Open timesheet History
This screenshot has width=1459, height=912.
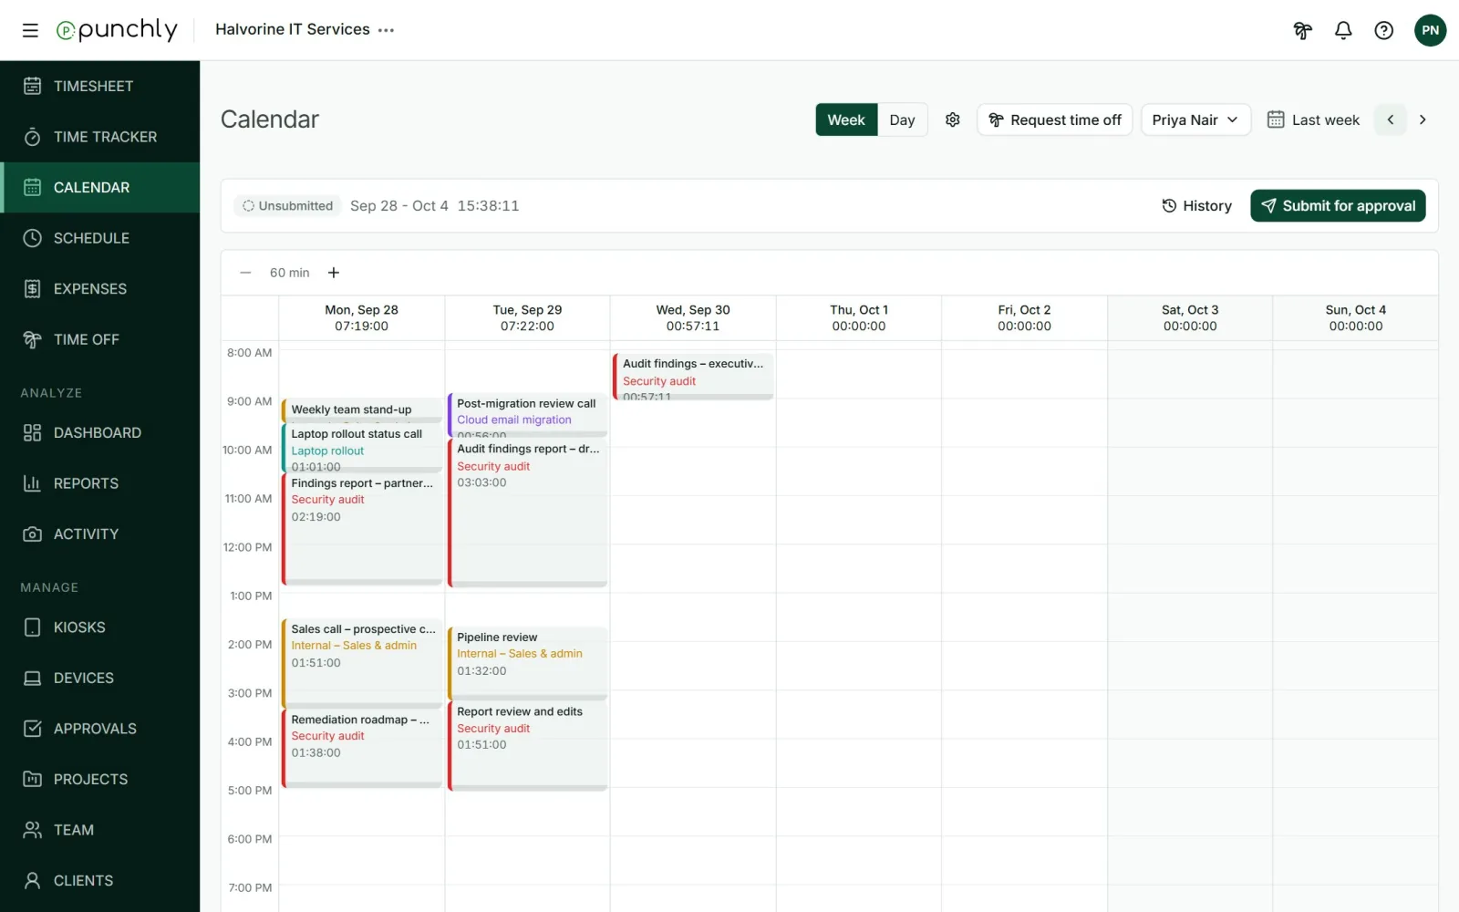pyautogui.click(x=1196, y=206)
